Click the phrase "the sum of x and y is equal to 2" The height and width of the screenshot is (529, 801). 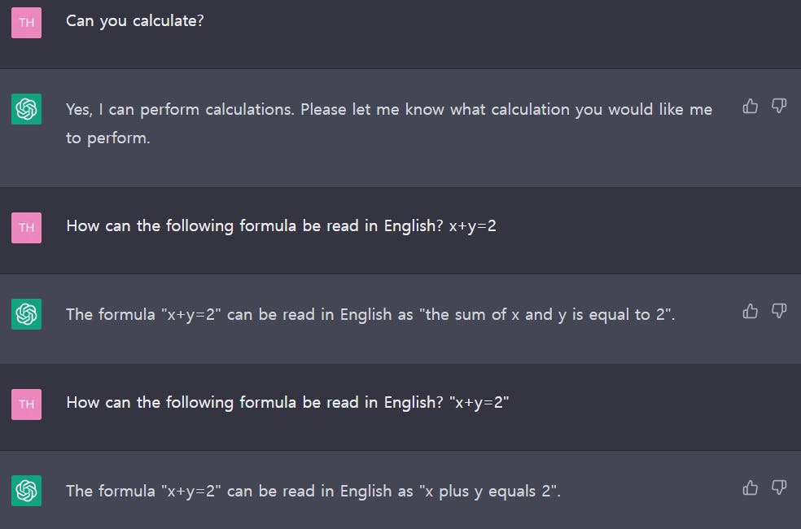pos(546,314)
